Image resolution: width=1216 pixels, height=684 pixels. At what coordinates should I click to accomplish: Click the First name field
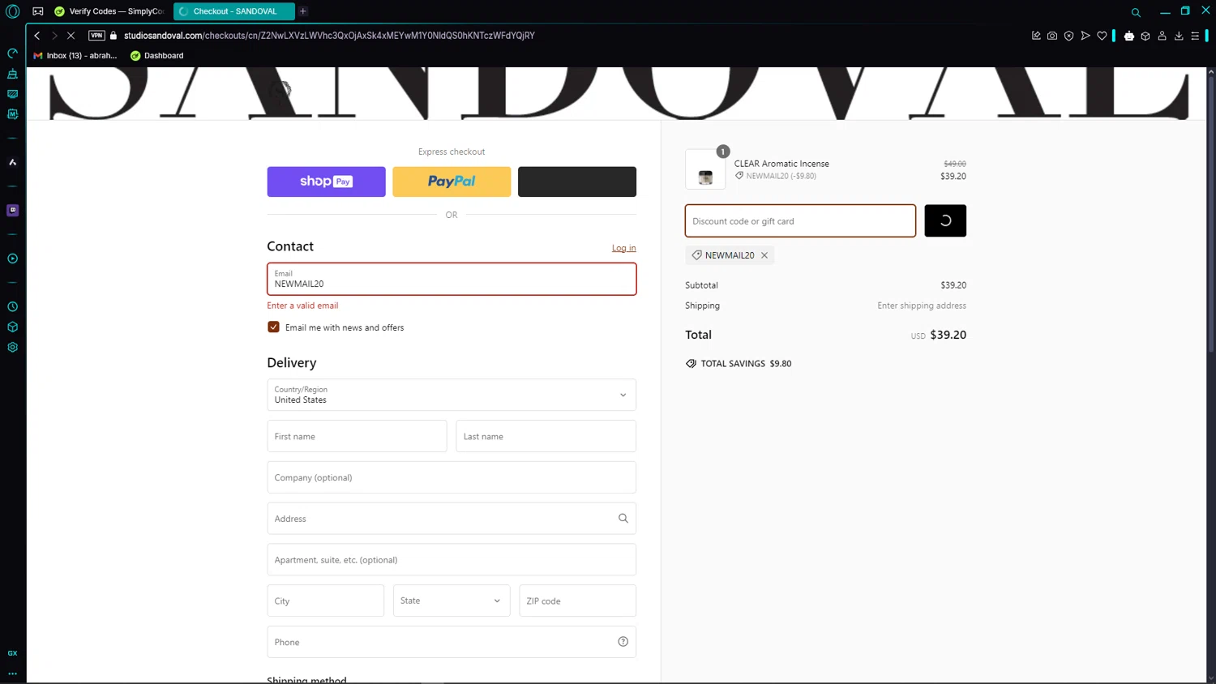(357, 436)
